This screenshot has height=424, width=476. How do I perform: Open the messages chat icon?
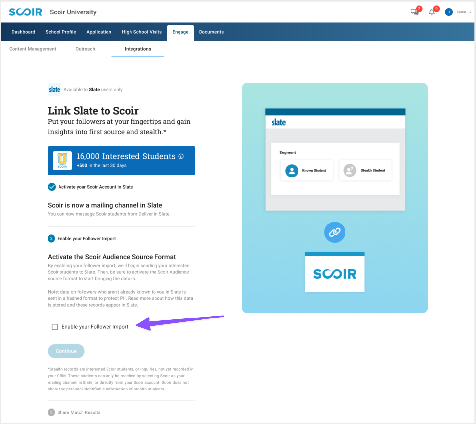(415, 12)
